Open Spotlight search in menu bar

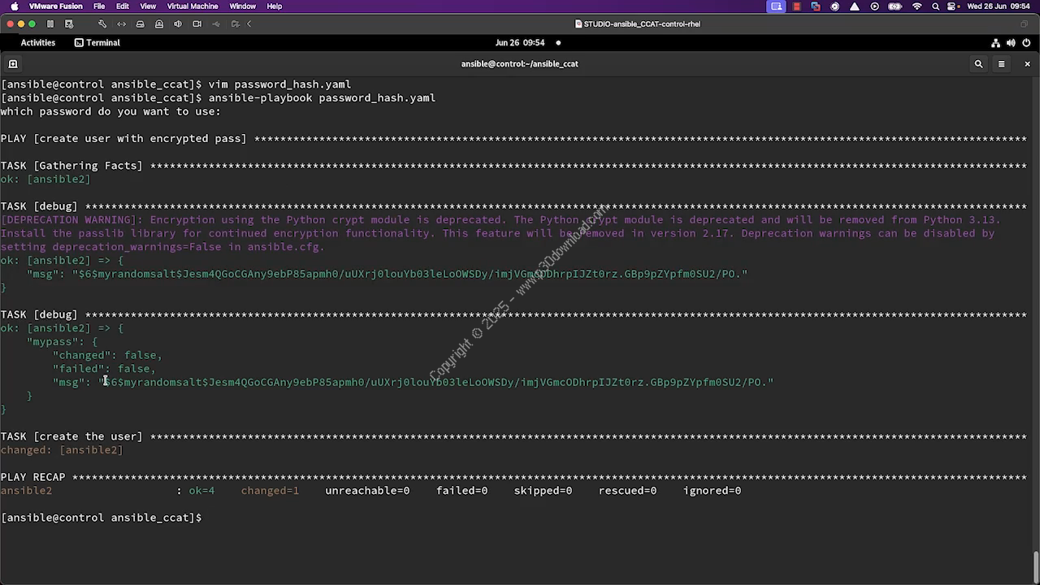click(x=936, y=6)
